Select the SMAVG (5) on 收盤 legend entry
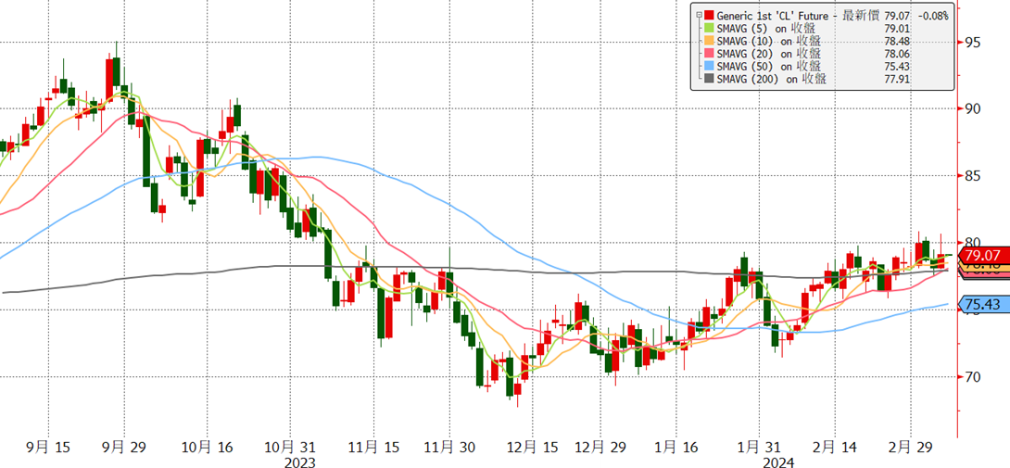The image size is (1010, 468). coord(768,28)
